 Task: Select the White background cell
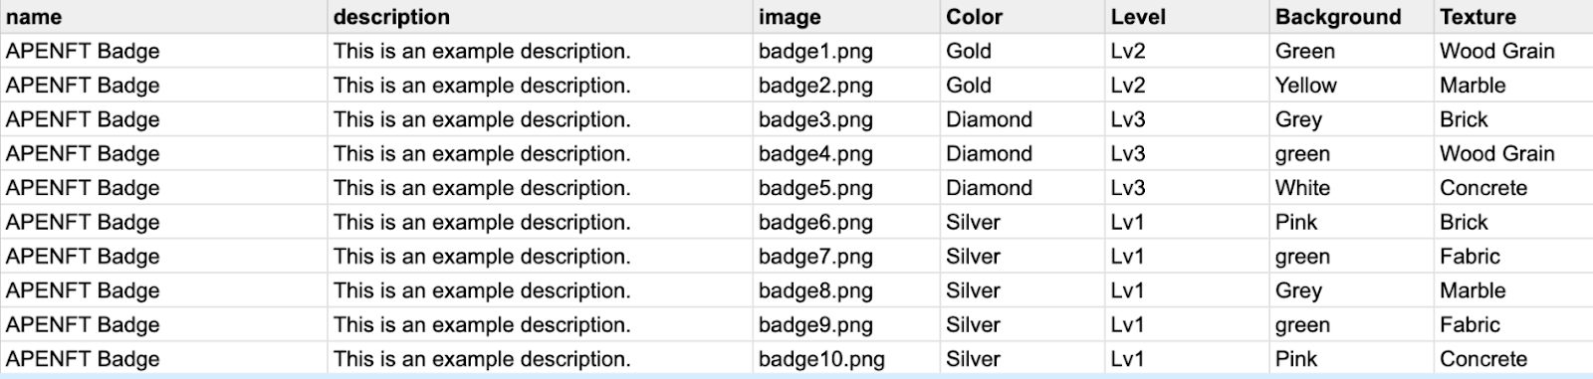tap(1352, 188)
